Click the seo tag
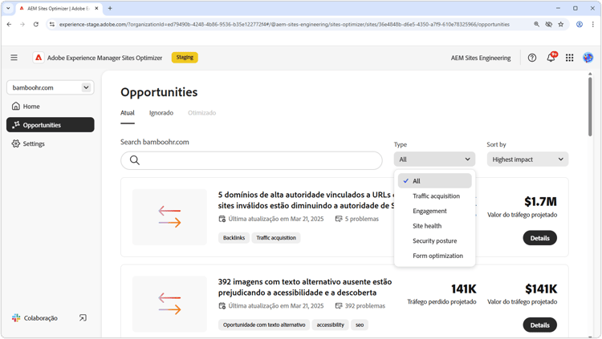Image resolution: width=602 pixels, height=339 pixels. pyautogui.click(x=360, y=325)
